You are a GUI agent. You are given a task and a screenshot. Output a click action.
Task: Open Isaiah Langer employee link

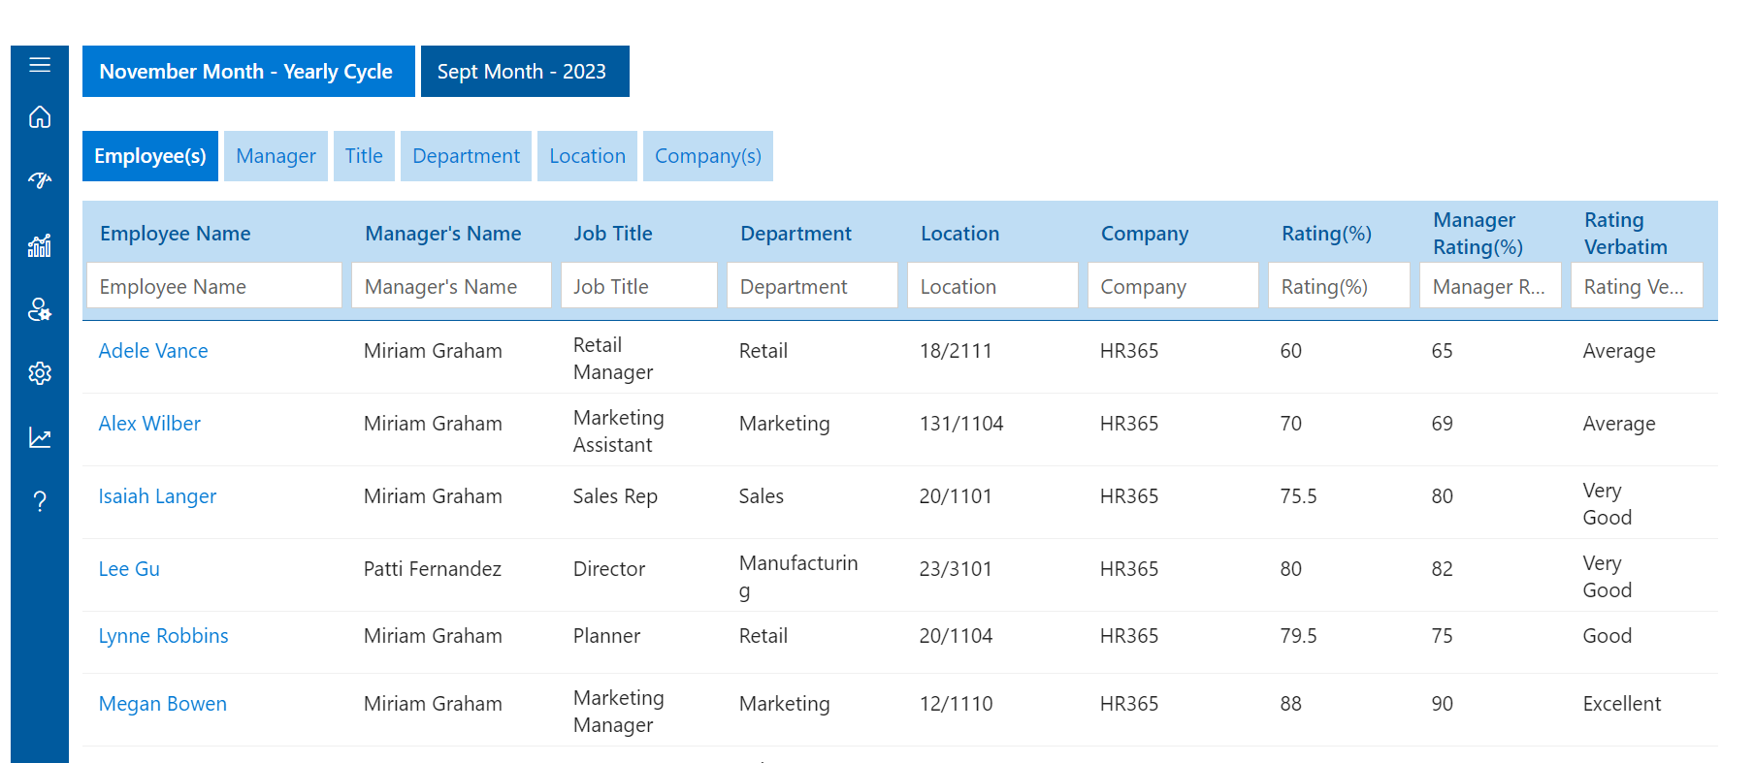(x=157, y=496)
